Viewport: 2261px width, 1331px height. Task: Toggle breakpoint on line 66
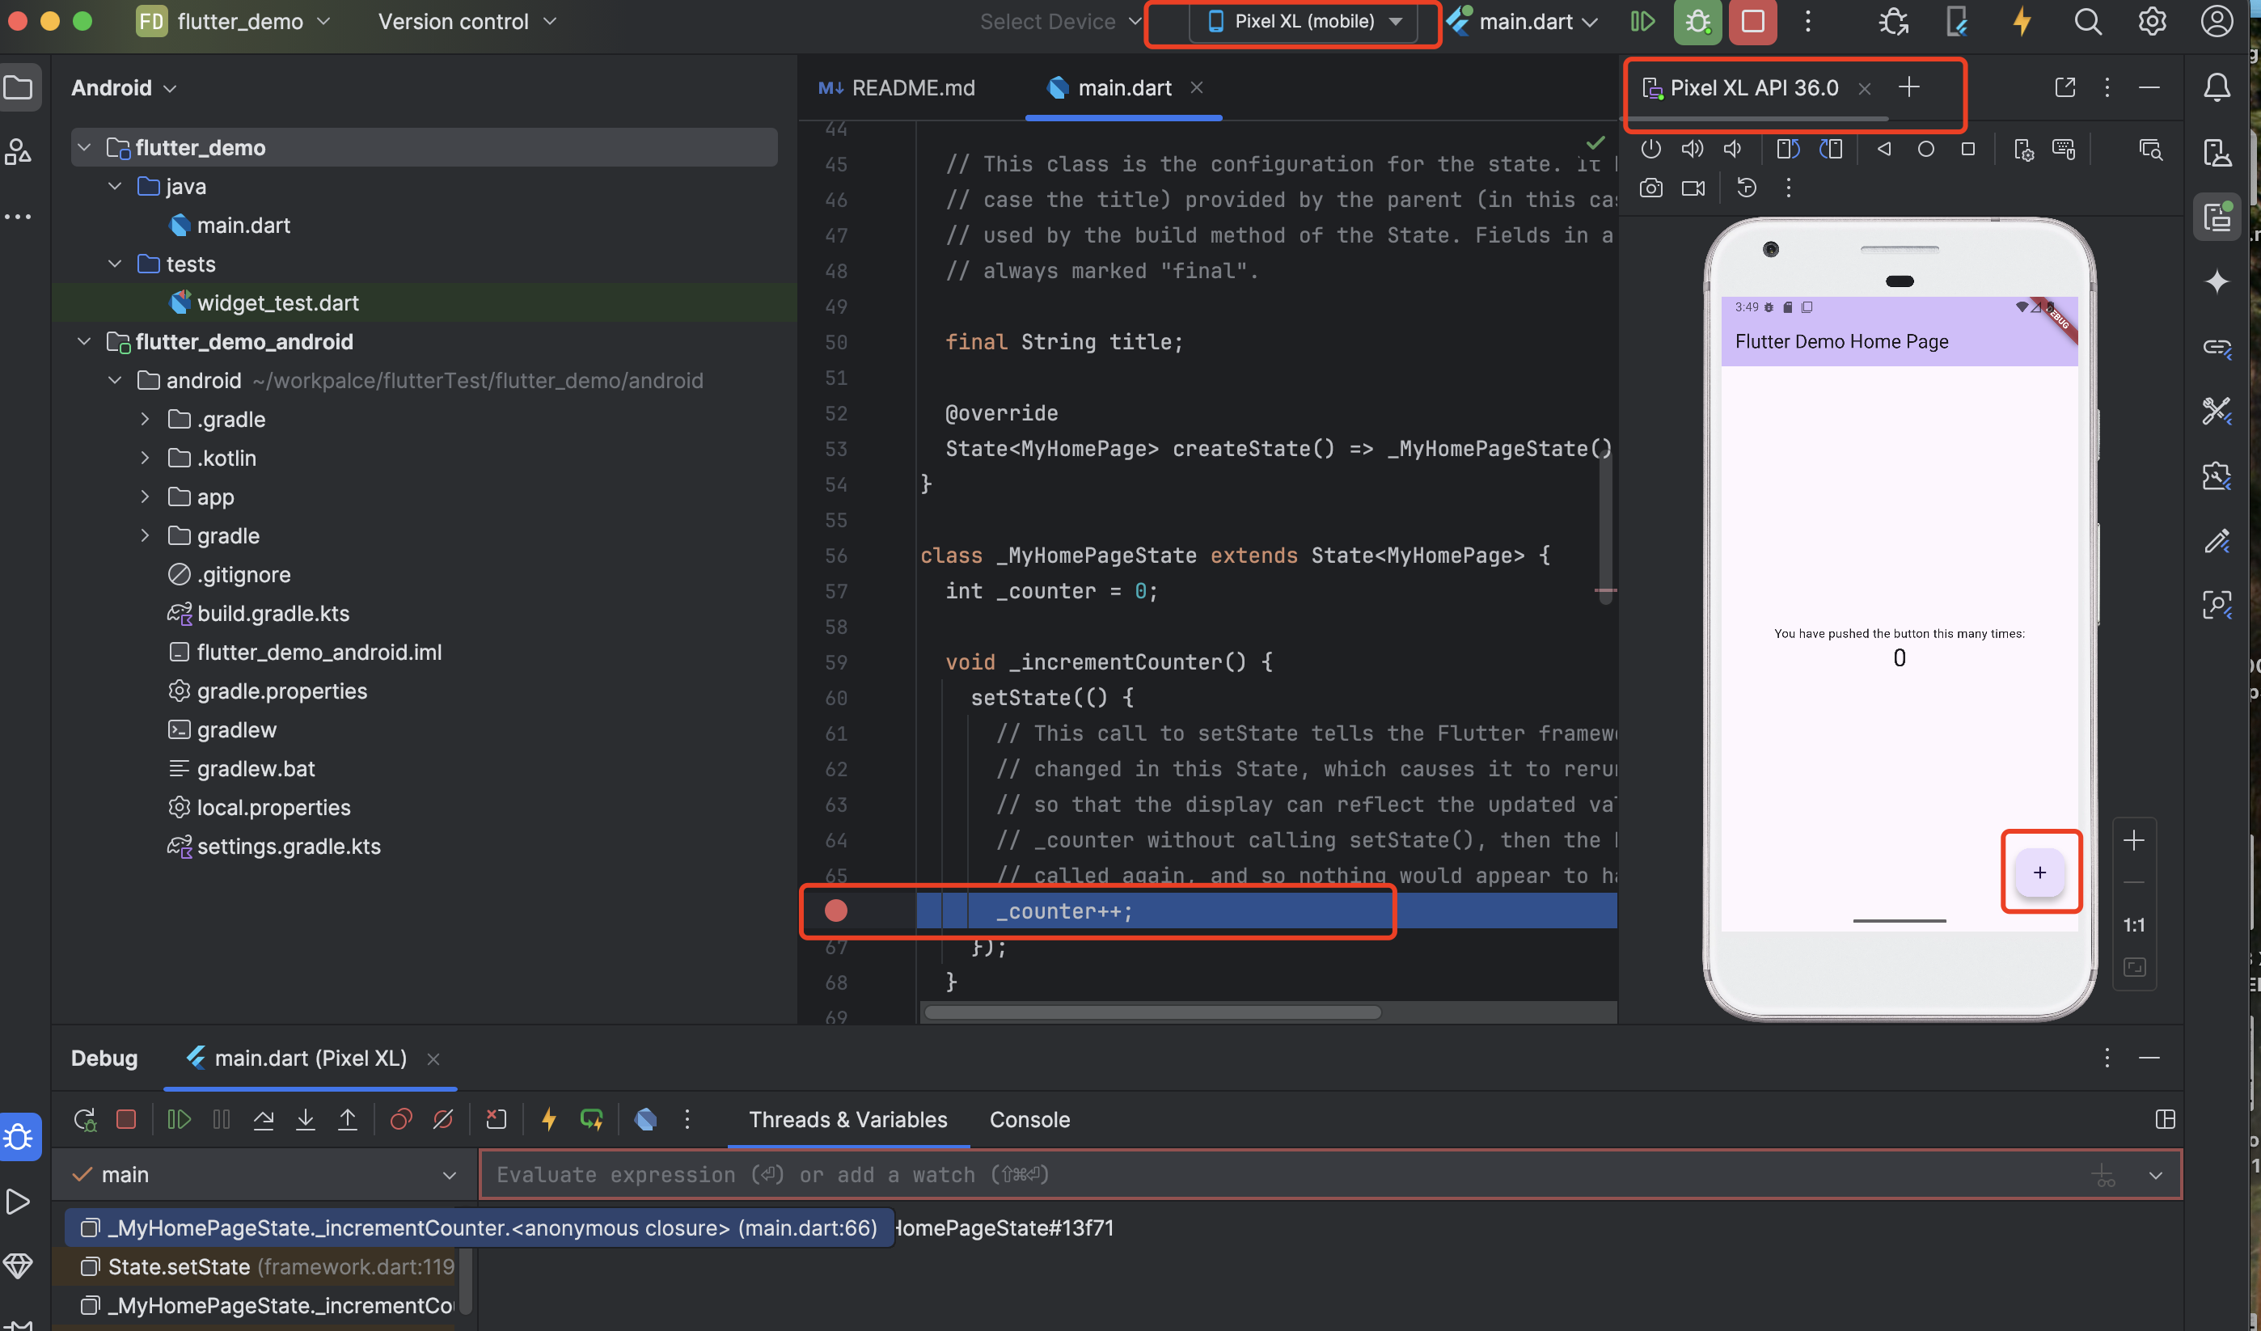[x=835, y=911]
